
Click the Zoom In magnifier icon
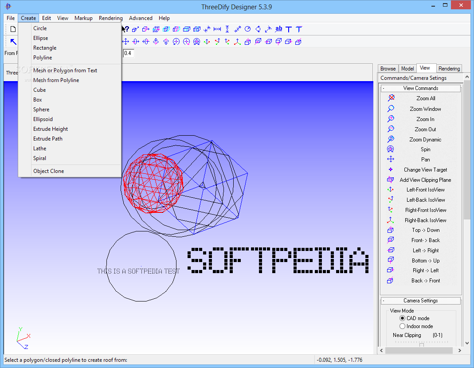coord(391,119)
